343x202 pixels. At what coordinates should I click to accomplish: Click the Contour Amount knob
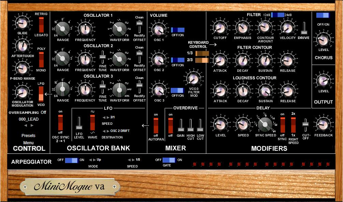pos(265,28)
